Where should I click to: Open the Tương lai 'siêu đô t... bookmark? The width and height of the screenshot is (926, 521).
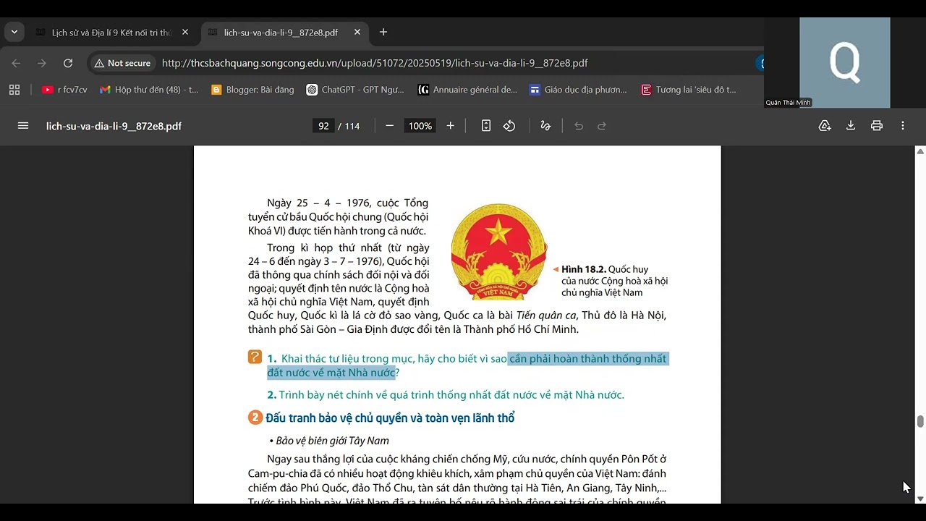point(688,90)
